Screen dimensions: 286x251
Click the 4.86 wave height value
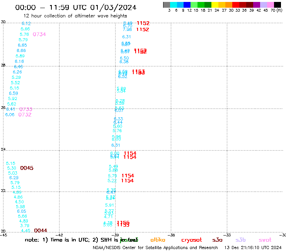[x=18, y=197]
